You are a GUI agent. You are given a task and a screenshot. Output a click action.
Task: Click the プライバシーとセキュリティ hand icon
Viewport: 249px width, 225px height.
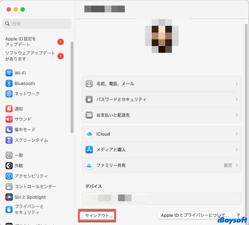point(9,209)
